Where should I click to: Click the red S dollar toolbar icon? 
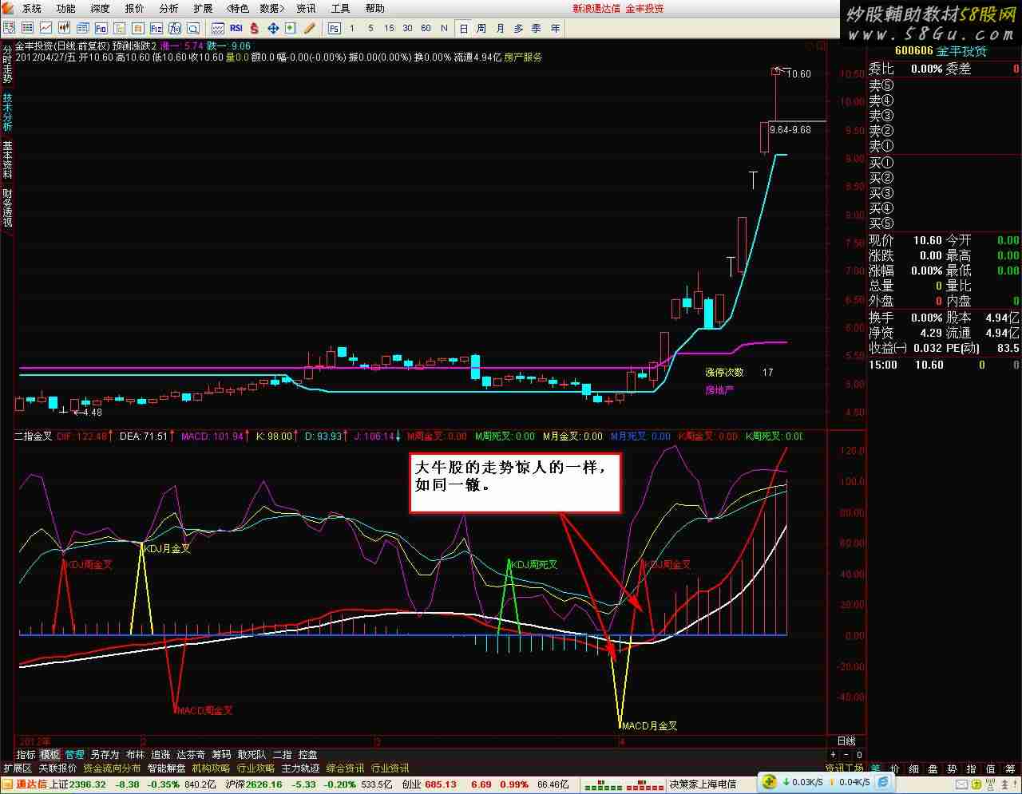pos(254,28)
